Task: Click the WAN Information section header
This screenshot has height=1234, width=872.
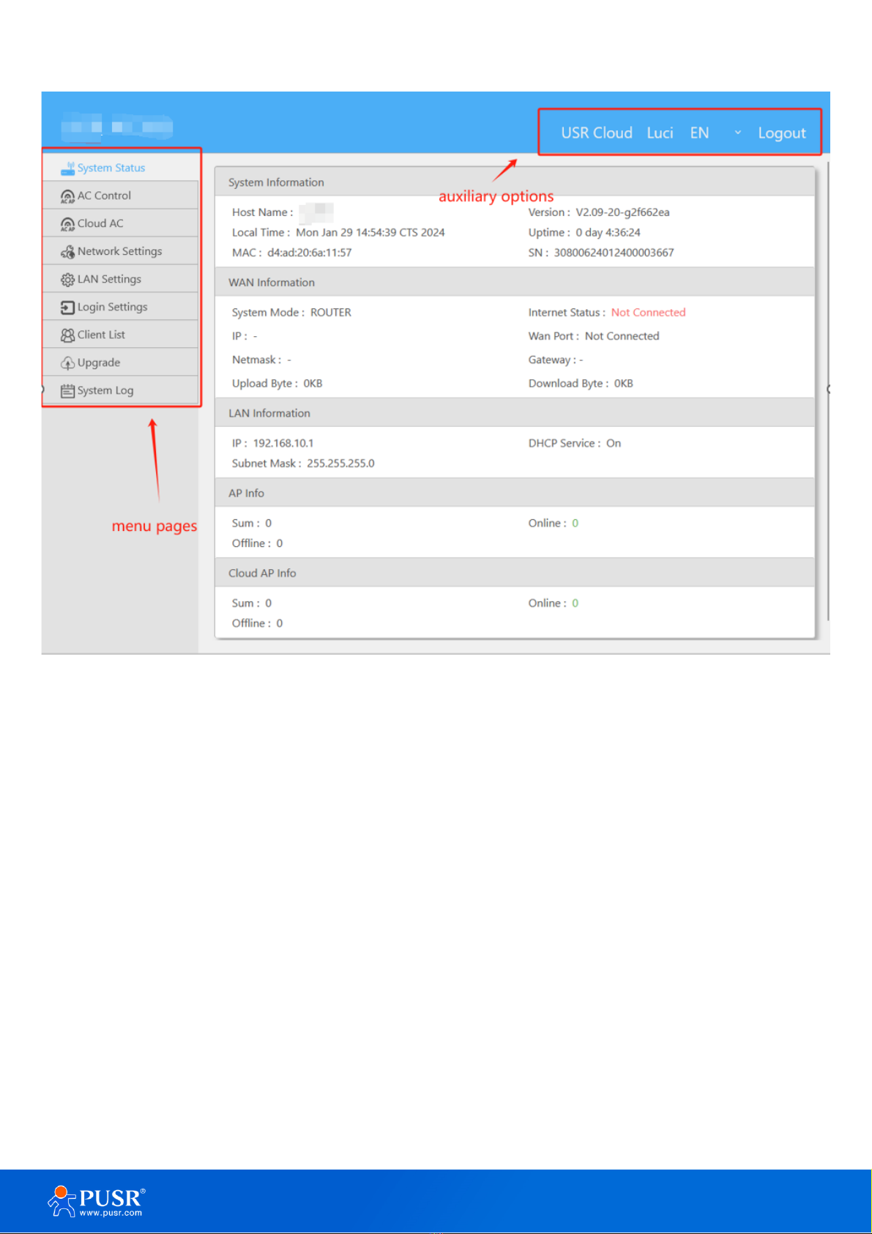Action: pos(272,283)
